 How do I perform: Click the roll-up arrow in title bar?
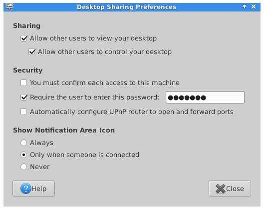click(245, 6)
